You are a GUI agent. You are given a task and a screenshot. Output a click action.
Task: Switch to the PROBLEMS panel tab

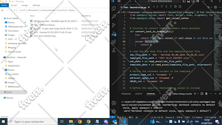(x=126, y=94)
